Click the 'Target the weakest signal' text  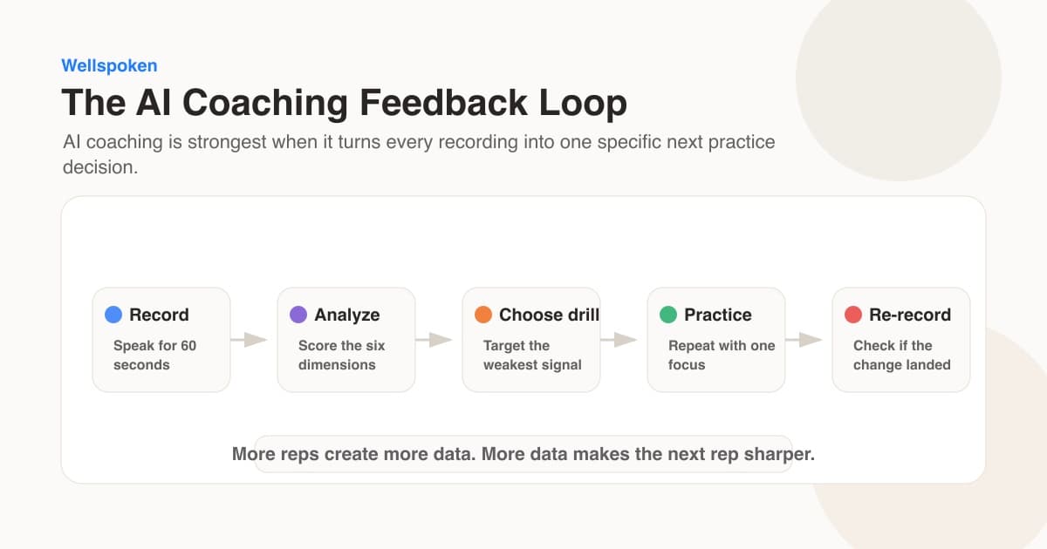pyautogui.click(x=532, y=355)
